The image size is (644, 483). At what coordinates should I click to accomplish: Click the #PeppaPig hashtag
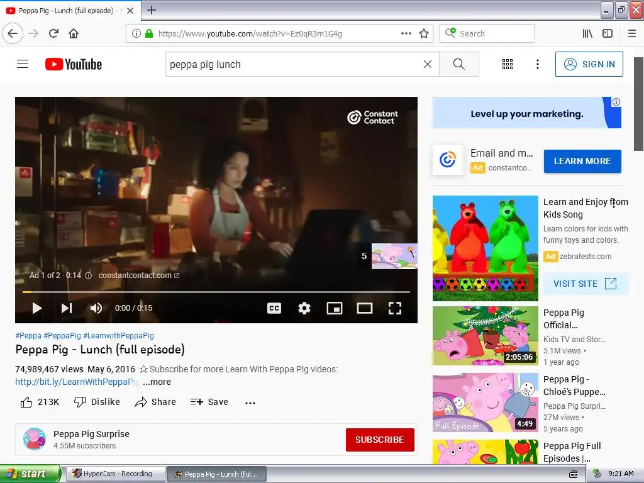click(62, 336)
